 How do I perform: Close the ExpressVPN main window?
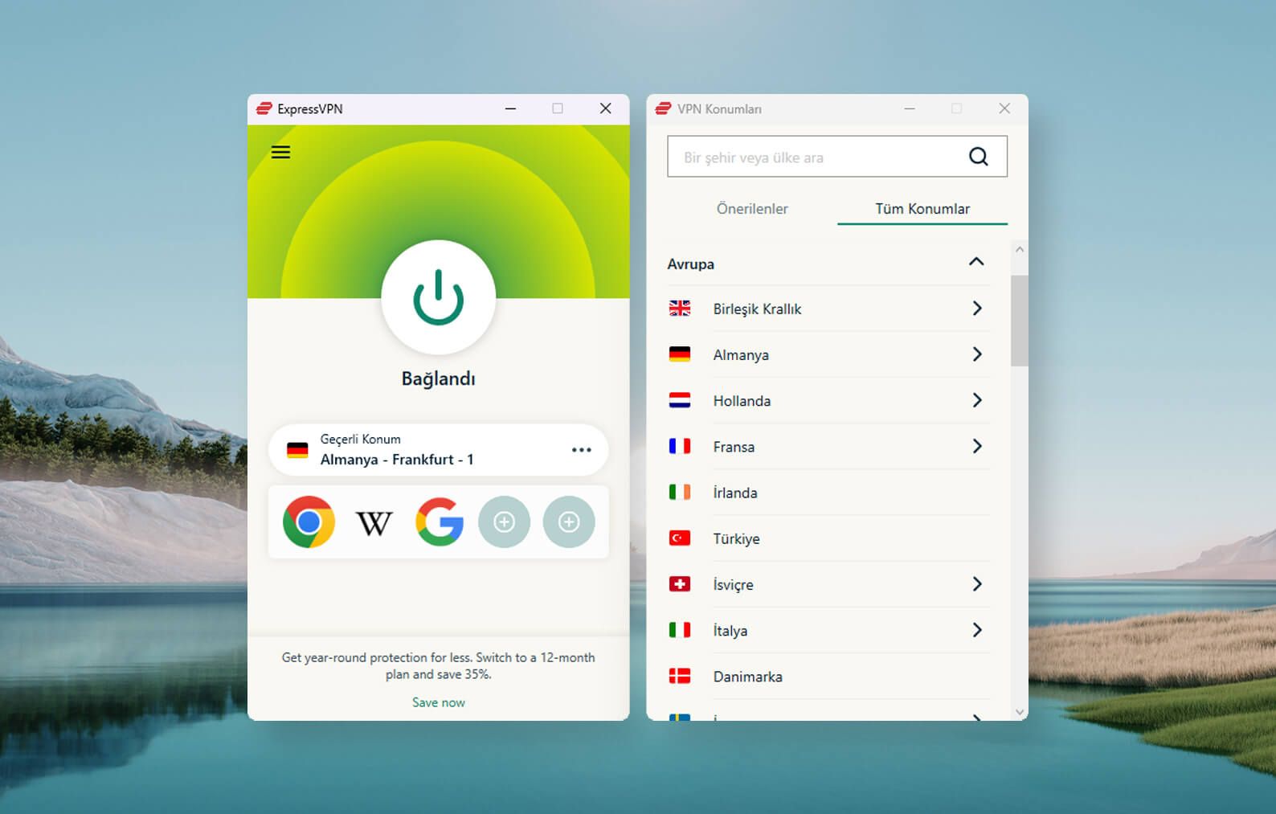pyautogui.click(x=606, y=108)
